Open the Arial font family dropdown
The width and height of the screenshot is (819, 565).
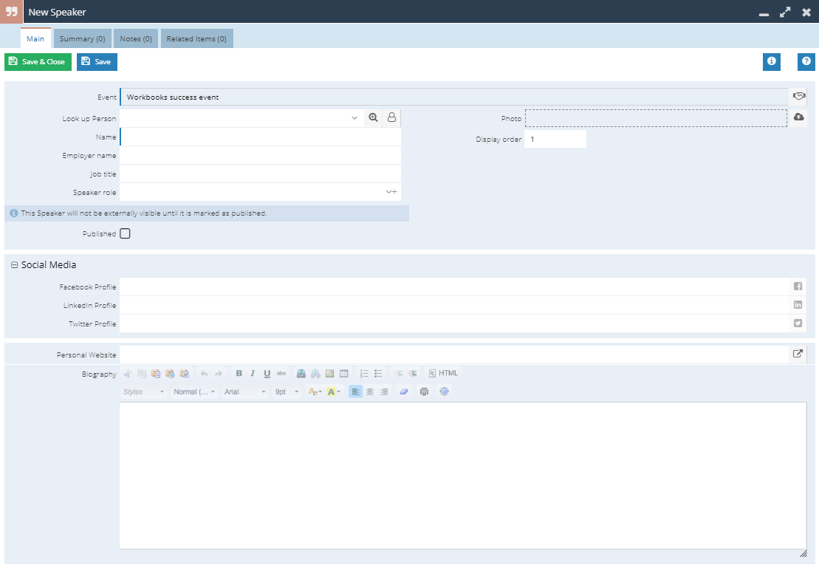tap(245, 391)
